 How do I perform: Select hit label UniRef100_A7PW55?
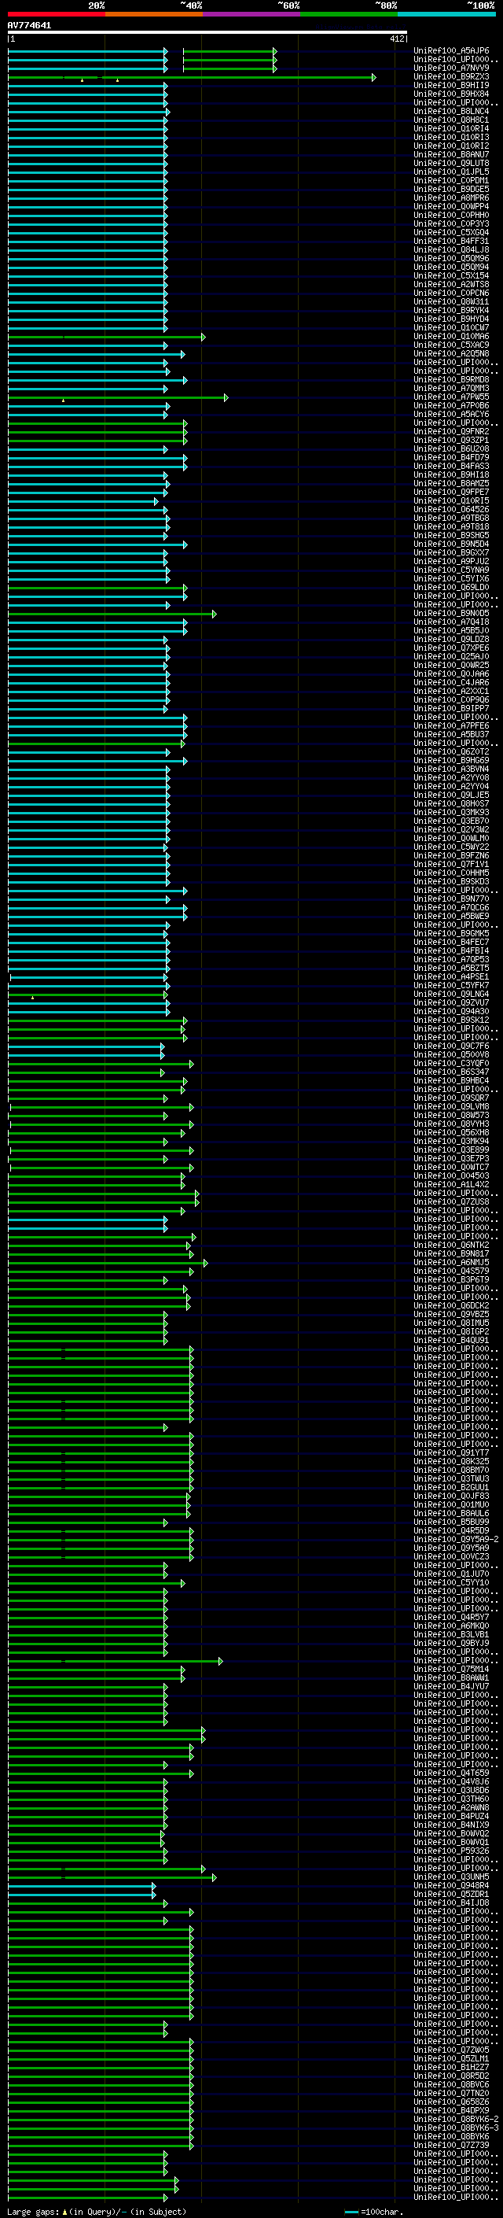pos(451,397)
